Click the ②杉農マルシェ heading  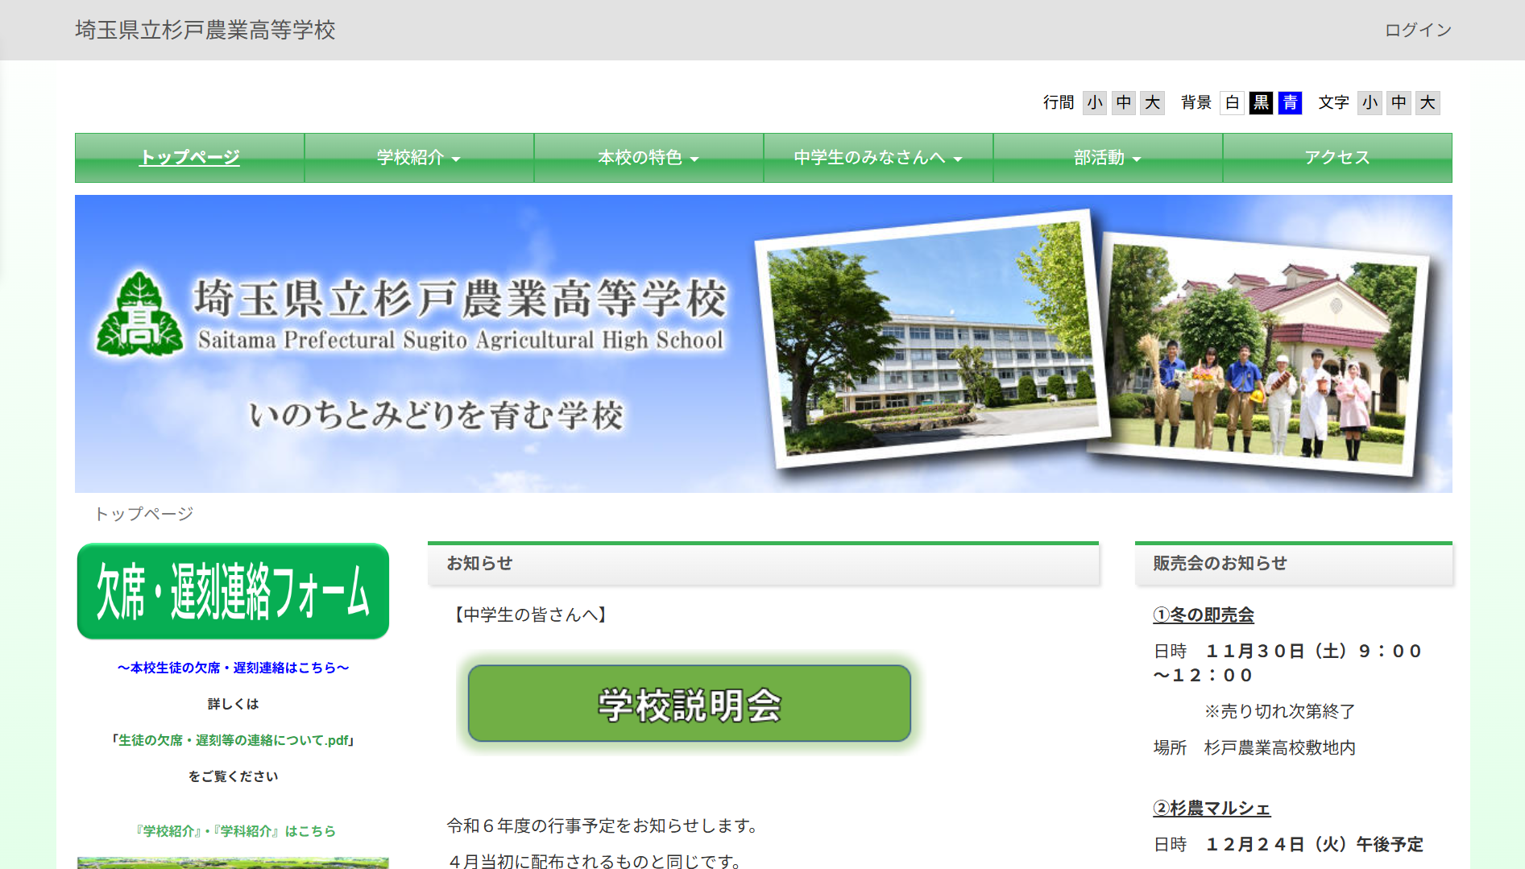[x=1212, y=809]
